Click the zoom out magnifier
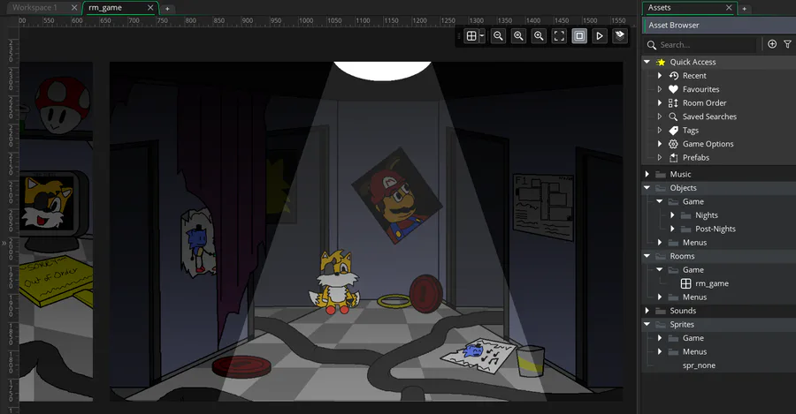The width and height of the screenshot is (796, 414). (x=499, y=36)
